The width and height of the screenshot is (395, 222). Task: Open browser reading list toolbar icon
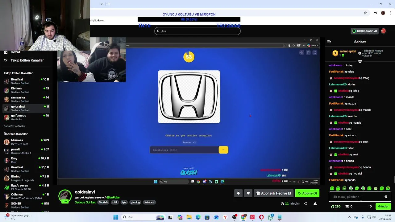coord(376,13)
